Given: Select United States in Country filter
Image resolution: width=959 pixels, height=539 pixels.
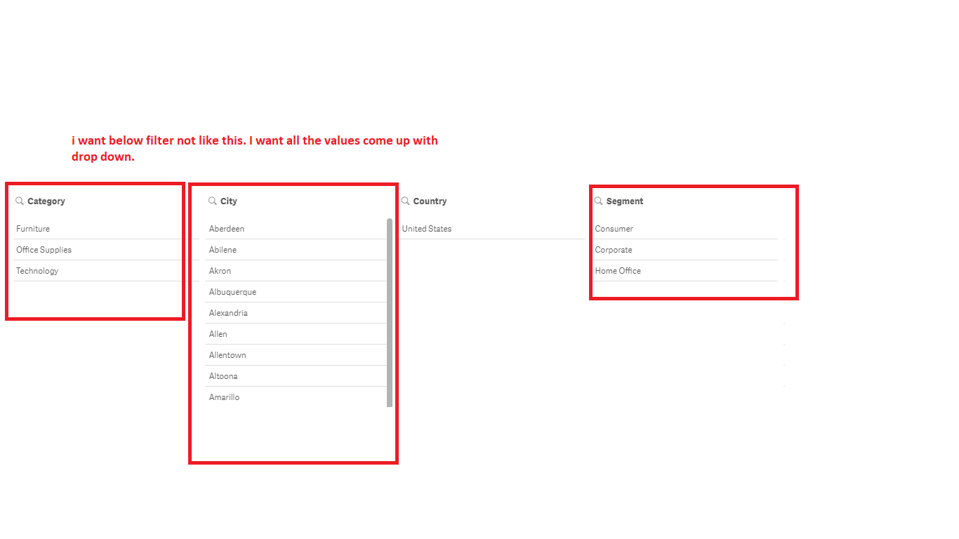Looking at the screenshot, I should pos(427,229).
